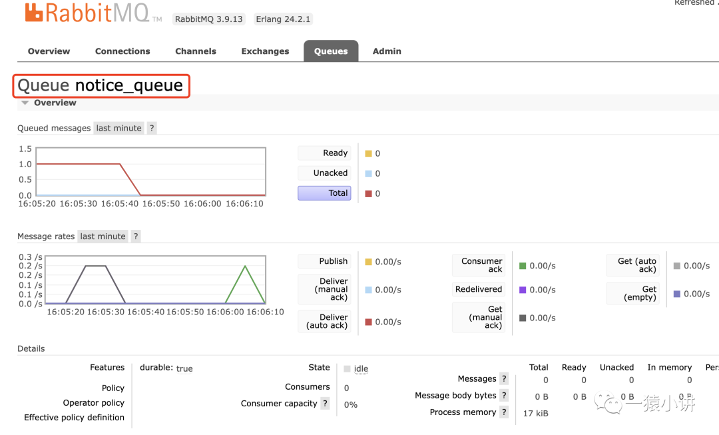The width and height of the screenshot is (719, 435).
Task: Click the Publish rate legend button
Action: [324, 261]
